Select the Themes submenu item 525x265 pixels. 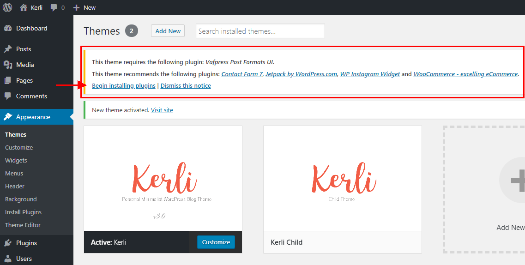(x=16, y=134)
